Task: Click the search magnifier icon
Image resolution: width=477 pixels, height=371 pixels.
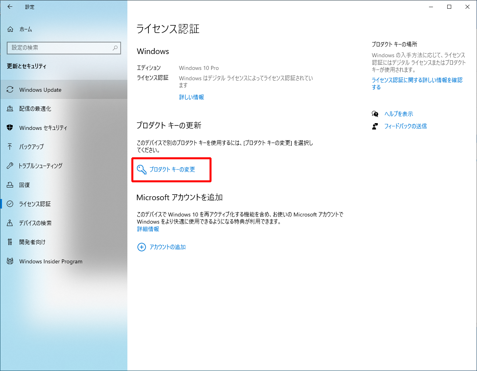Action: pos(115,48)
